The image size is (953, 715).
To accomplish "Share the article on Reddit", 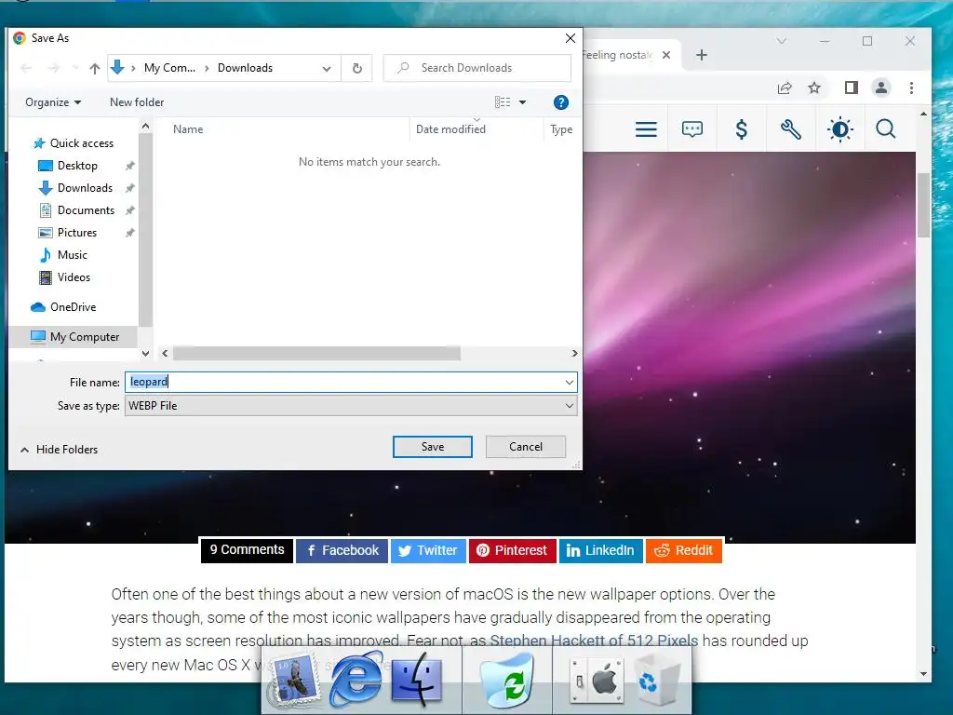I will point(684,550).
